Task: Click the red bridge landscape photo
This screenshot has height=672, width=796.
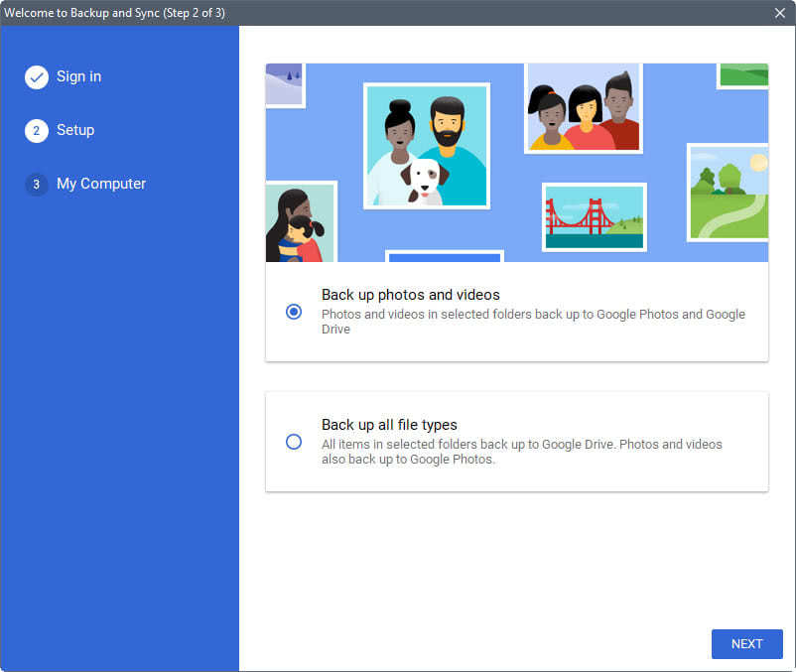Action: (x=594, y=216)
